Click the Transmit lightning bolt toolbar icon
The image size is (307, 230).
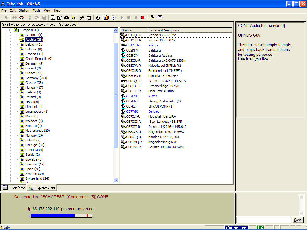tap(6, 18)
